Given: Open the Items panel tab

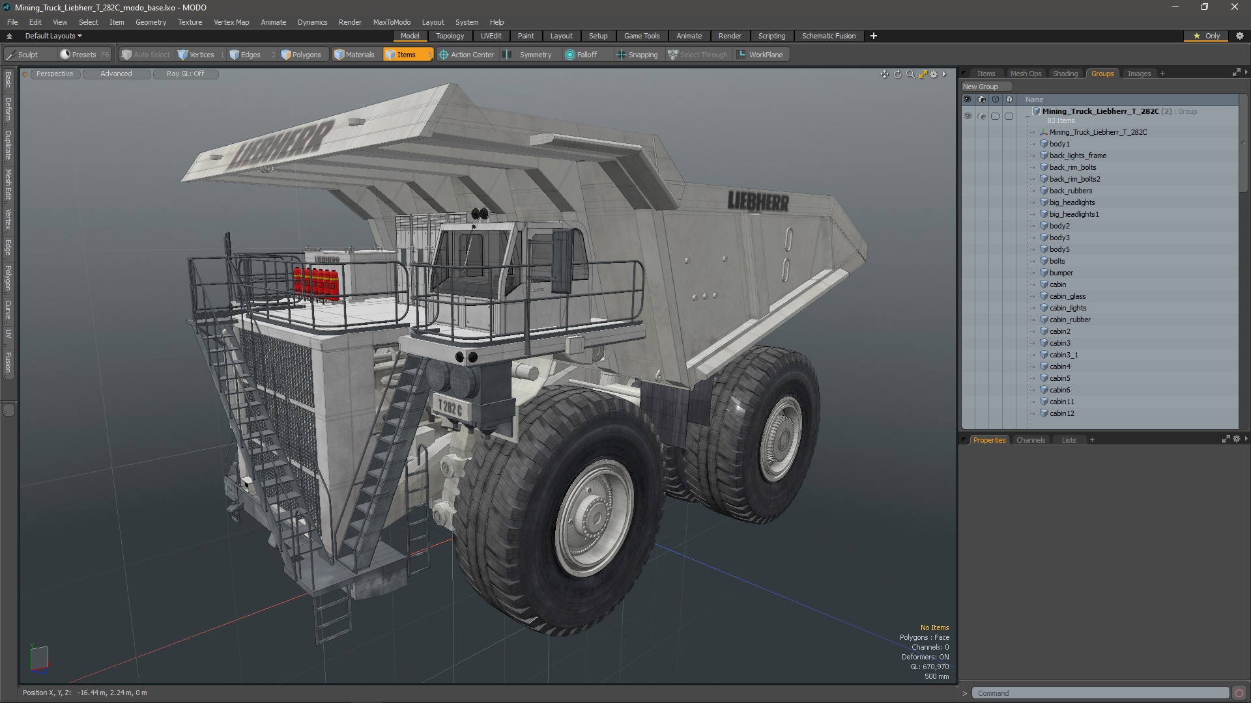Looking at the screenshot, I should click(986, 74).
